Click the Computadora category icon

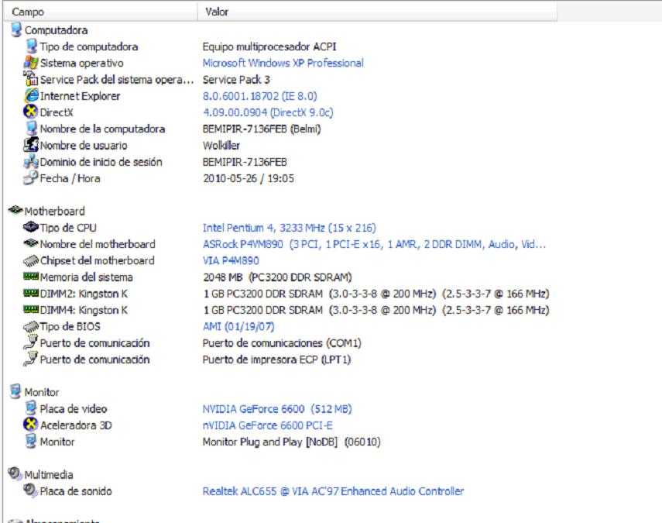tap(16, 30)
